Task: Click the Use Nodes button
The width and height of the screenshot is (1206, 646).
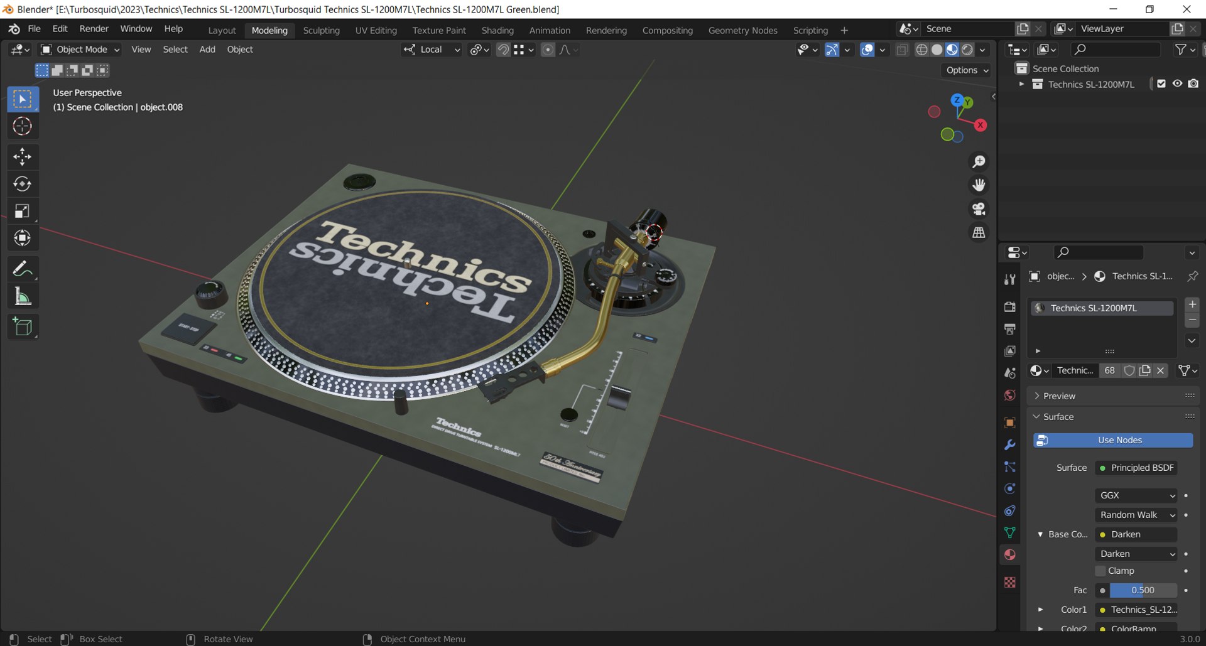Action: click(1113, 440)
